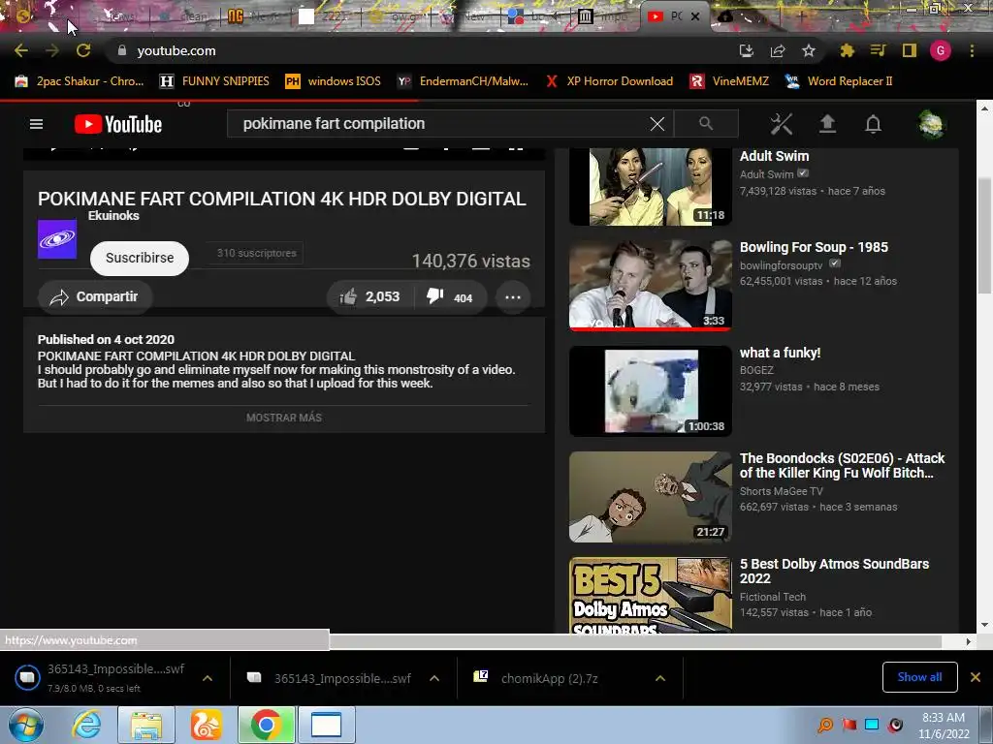Image resolution: width=993 pixels, height=744 pixels.
Task: Click the Action Center flag tray icon
Action: (x=849, y=725)
